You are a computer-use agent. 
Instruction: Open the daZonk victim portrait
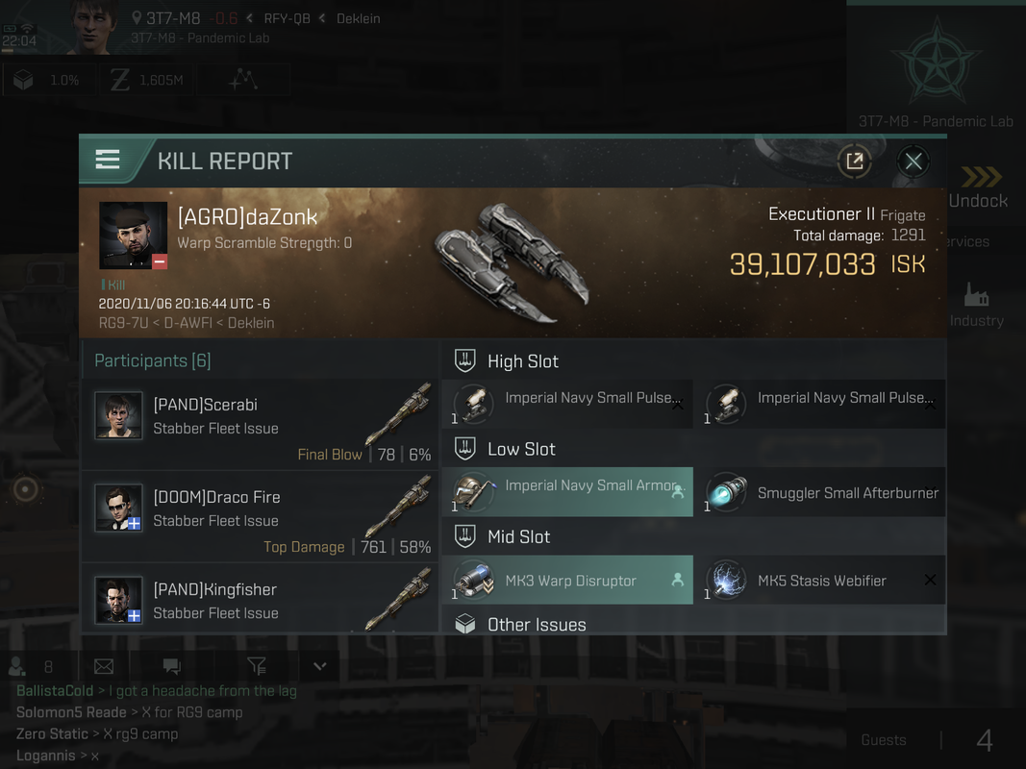133,236
